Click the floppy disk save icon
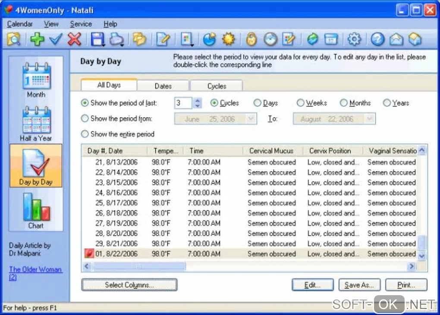440x315 pixels. tap(97, 39)
